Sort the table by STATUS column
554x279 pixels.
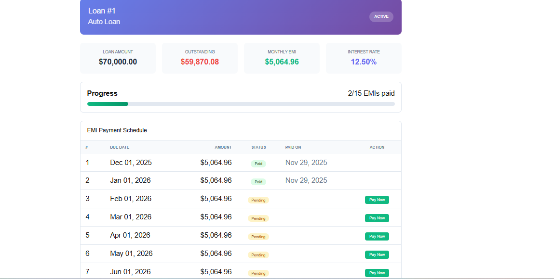258,147
